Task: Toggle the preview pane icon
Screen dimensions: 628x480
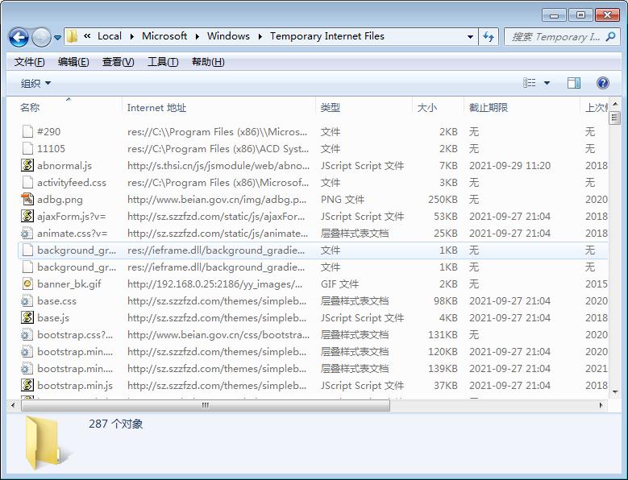Action: pos(573,83)
